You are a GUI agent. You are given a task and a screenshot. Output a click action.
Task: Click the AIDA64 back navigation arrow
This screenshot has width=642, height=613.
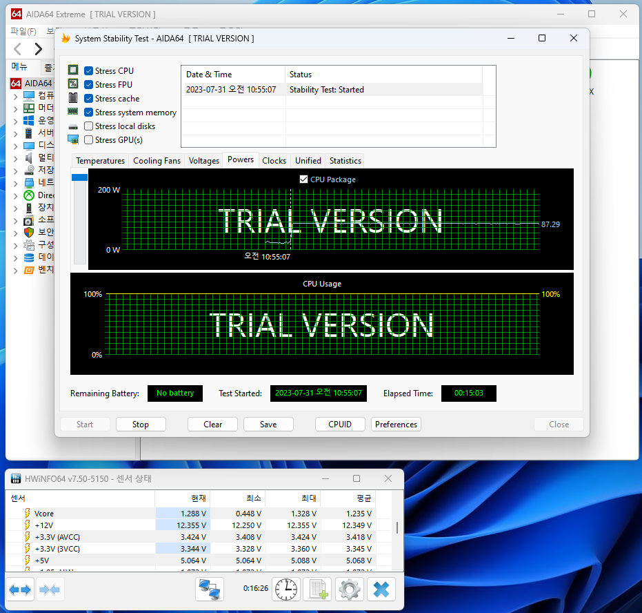[x=17, y=49]
